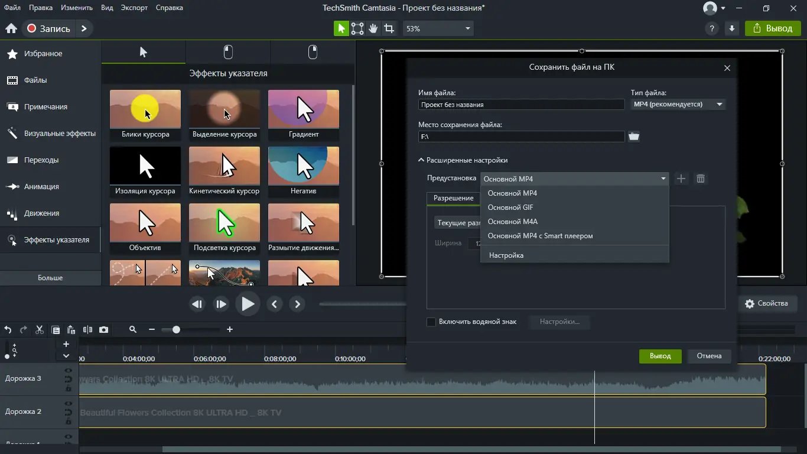This screenshot has height=454, width=807.
Task: Open the Экспорт menu
Action: pos(134,8)
